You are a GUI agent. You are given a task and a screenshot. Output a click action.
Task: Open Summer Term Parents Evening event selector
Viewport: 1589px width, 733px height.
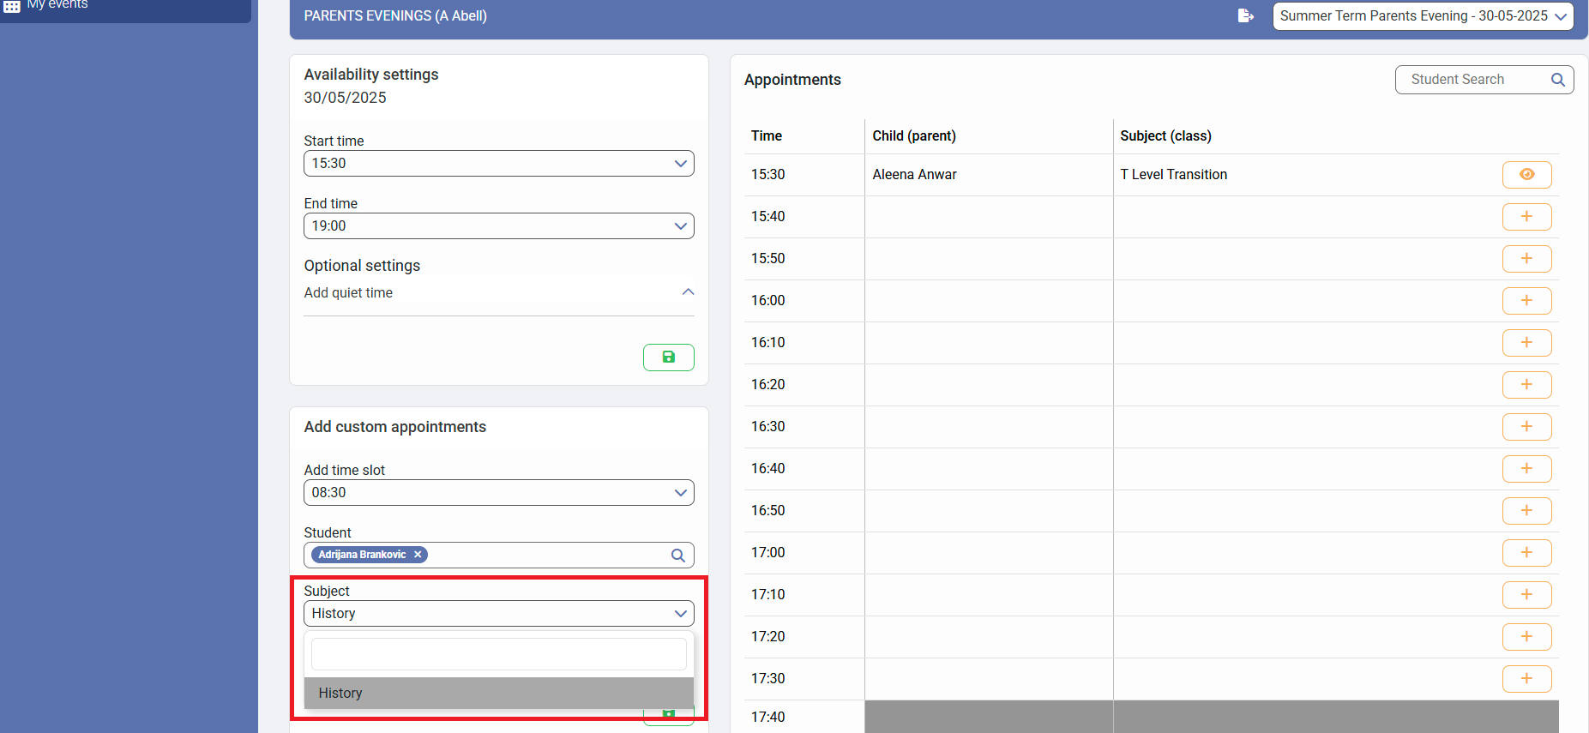tap(1423, 16)
